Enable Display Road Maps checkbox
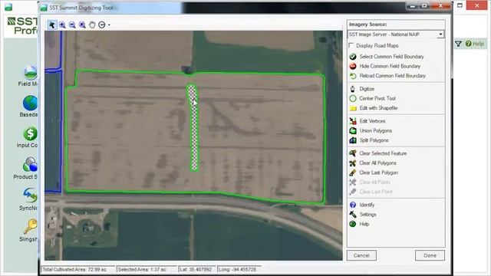The image size is (491, 276). point(351,45)
